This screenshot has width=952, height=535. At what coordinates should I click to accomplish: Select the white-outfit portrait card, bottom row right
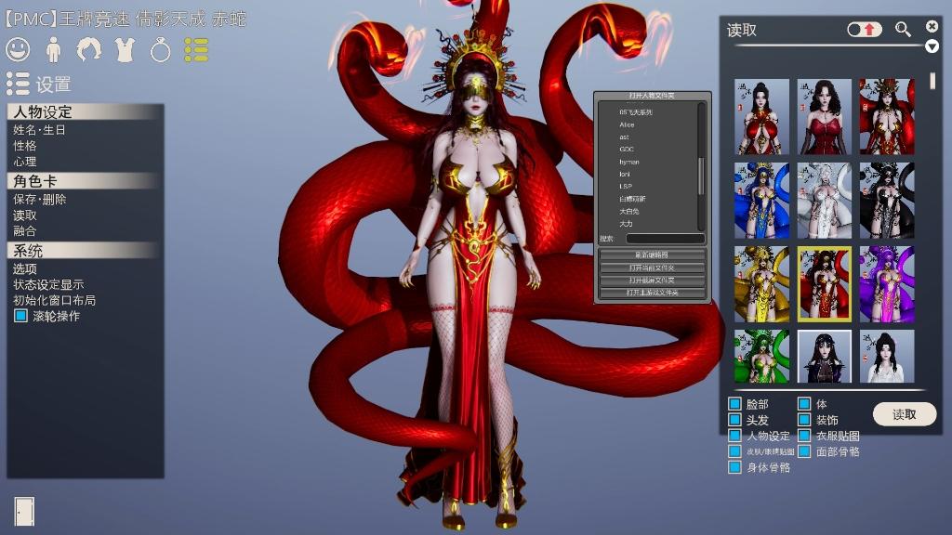(886, 356)
